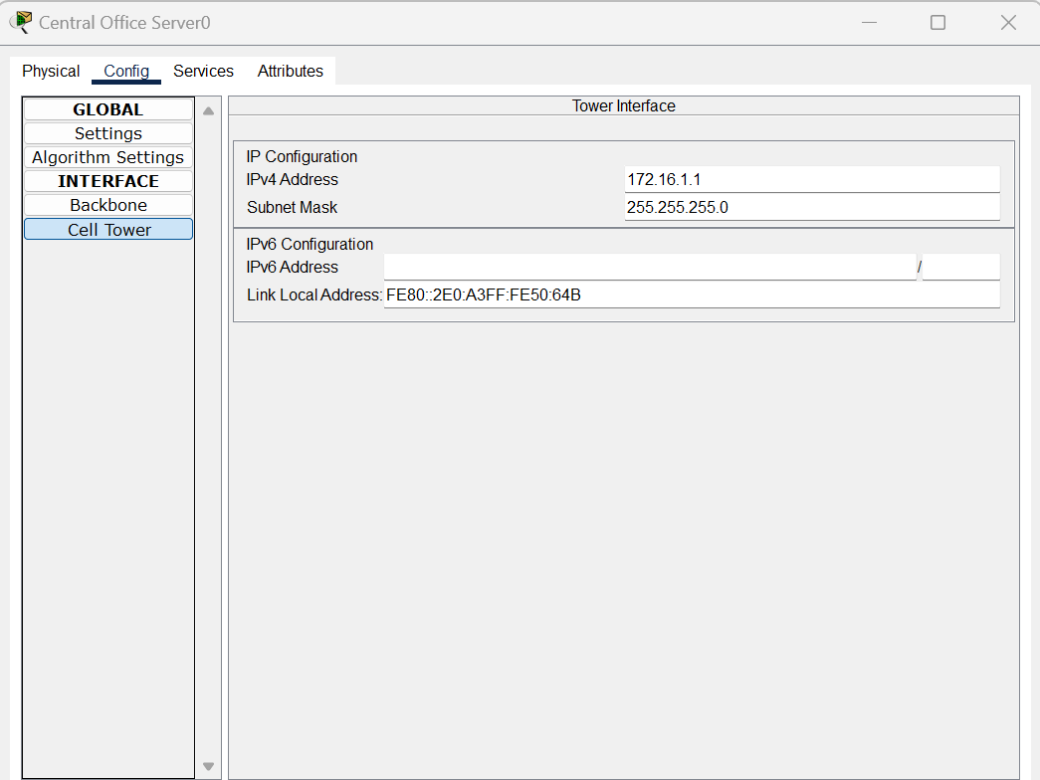Viewport: 1040px width, 780px height.
Task: Click the Link Local Address label
Action: click(x=314, y=295)
